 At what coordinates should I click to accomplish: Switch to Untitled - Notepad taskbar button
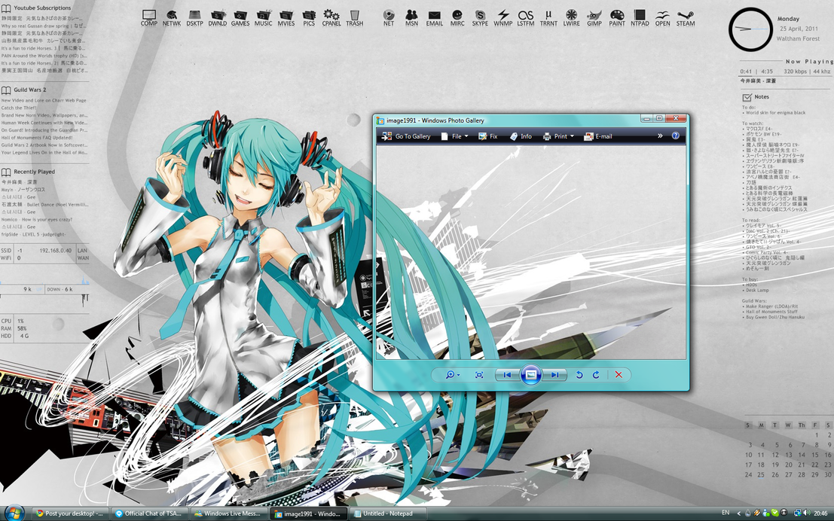(387, 513)
